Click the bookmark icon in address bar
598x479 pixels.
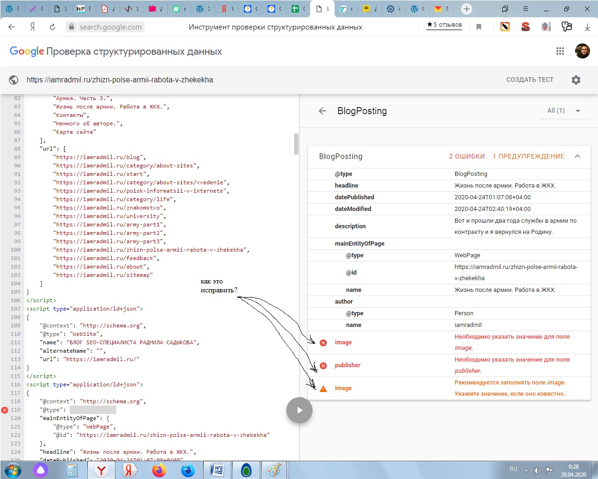pos(479,27)
